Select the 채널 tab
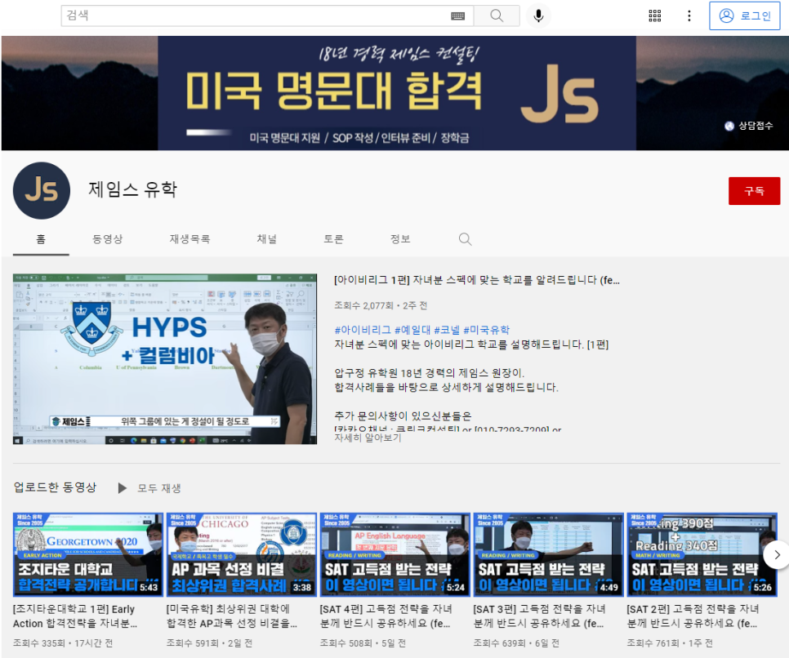The image size is (789, 658). click(267, 239)
